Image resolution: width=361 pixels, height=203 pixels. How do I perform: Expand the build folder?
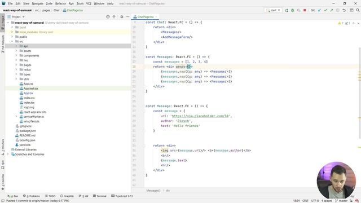12,27
